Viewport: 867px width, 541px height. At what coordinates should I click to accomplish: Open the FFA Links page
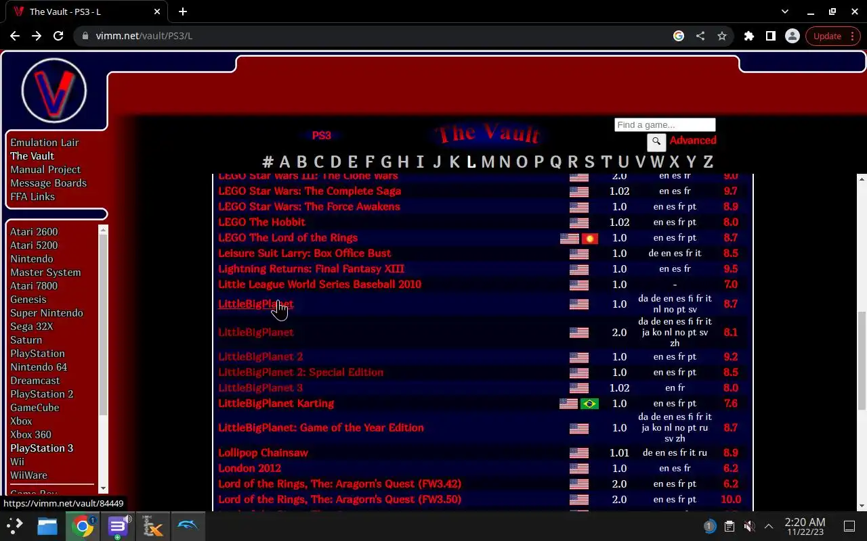pyautogui.click(x=33, y=197)
